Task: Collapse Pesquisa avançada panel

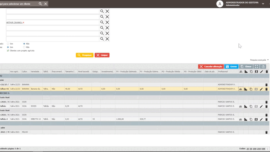Action: [259, 60]
